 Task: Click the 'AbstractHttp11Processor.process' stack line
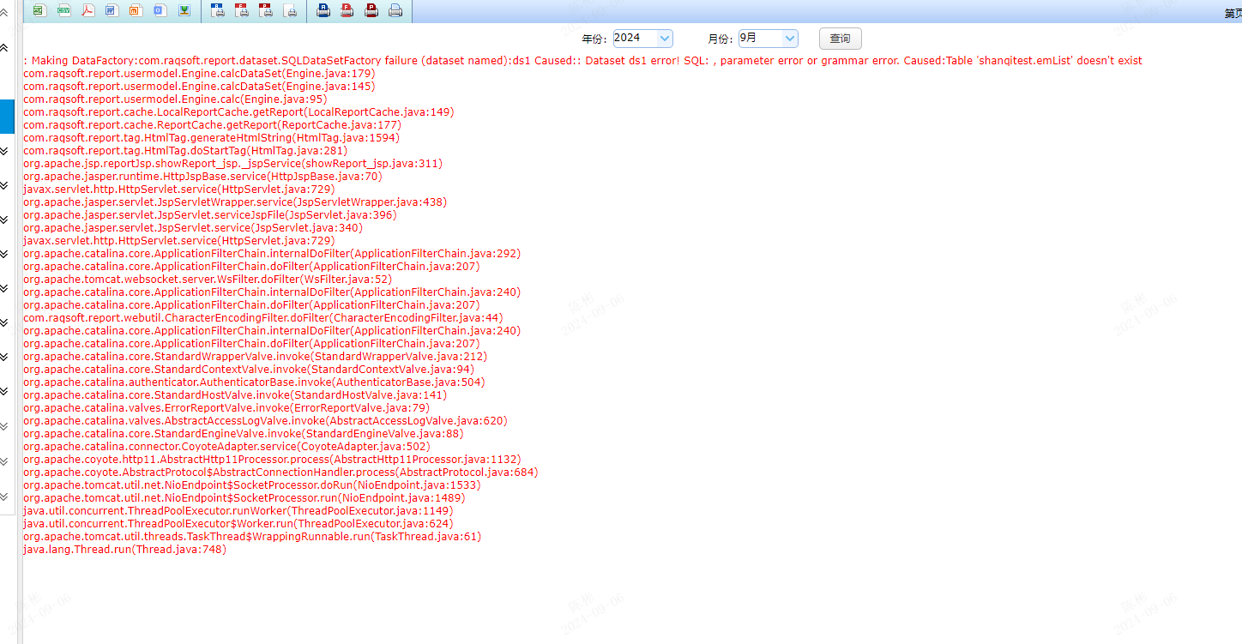[x=272, y=460]
